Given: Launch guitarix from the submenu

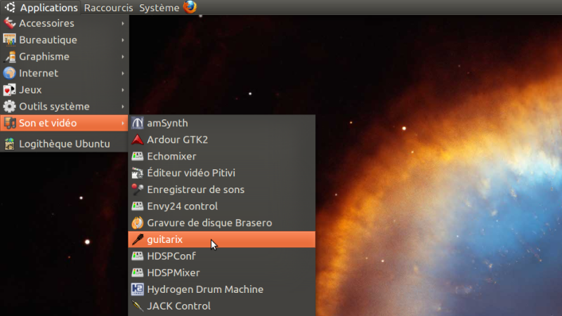Looking at the screenshot, I should (x=221, y=239).
